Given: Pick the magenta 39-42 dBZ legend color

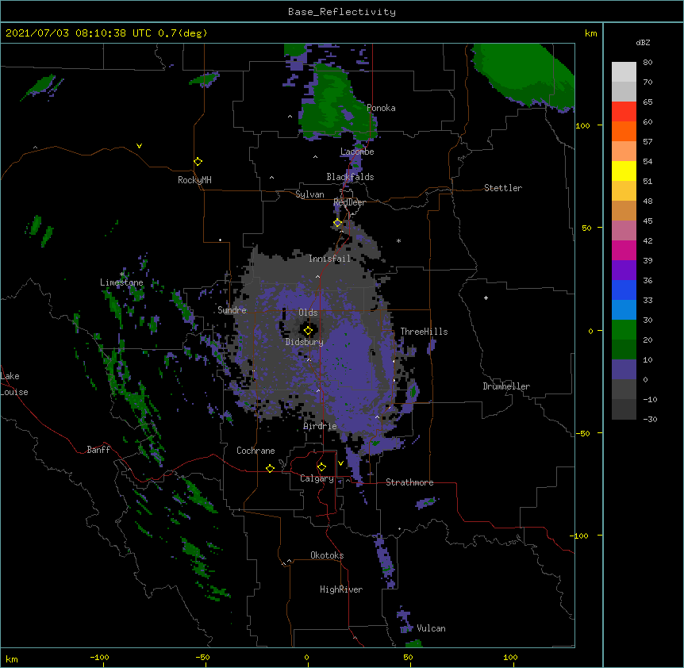Looking at the screenshot, I should (x=624, y=250).
